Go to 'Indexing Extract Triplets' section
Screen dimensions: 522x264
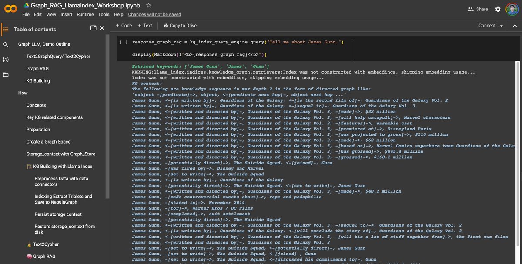(x=63, y=199)
